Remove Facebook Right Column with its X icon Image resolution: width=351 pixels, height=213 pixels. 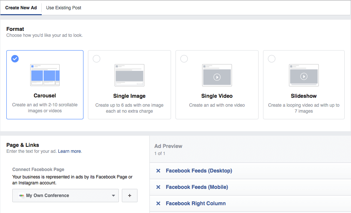click(158, 203)
